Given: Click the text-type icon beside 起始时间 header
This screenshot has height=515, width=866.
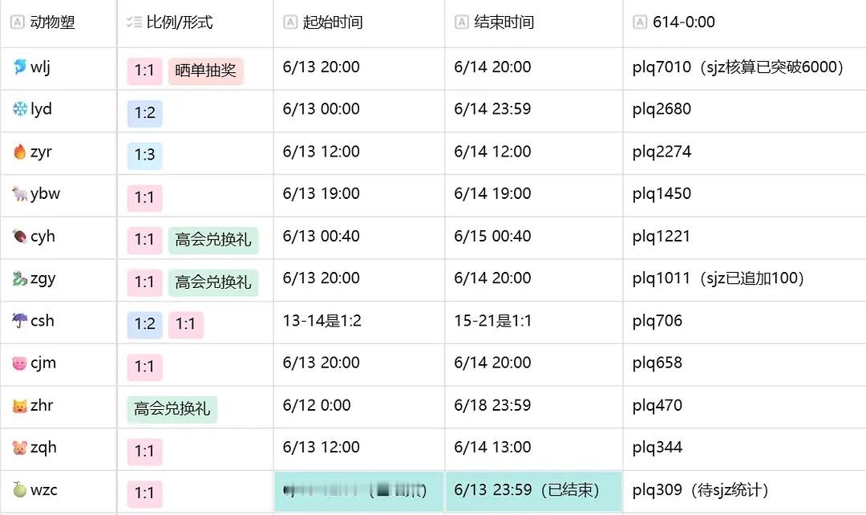Looking at the screenshot, I should coord(290,22).
